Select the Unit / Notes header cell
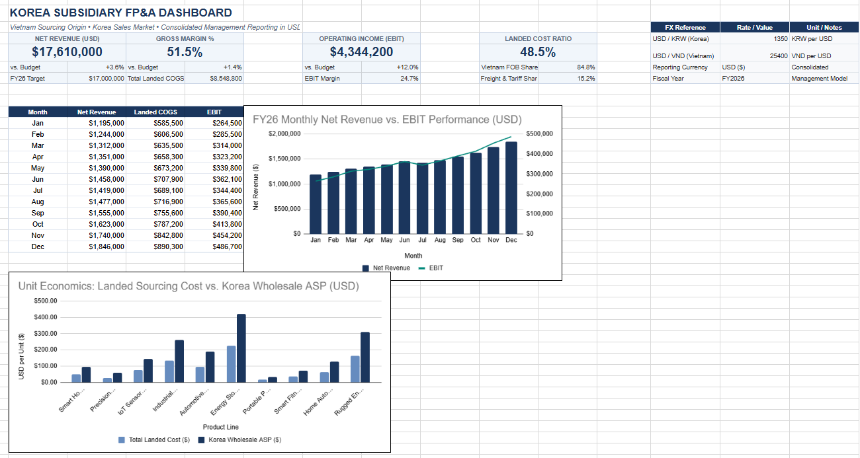Screen dimensions: 860x458 (824, 27)
